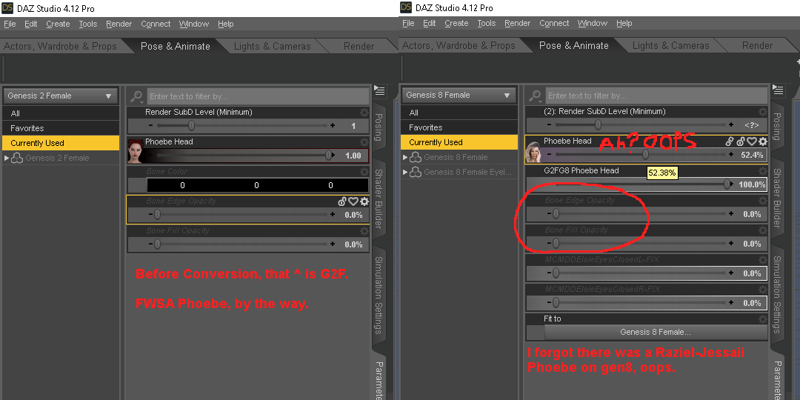This screenshot has height=400, width=800.
Task: Open panel options menu icon in Genesis 8 window
Action: [x=778, y=90]
